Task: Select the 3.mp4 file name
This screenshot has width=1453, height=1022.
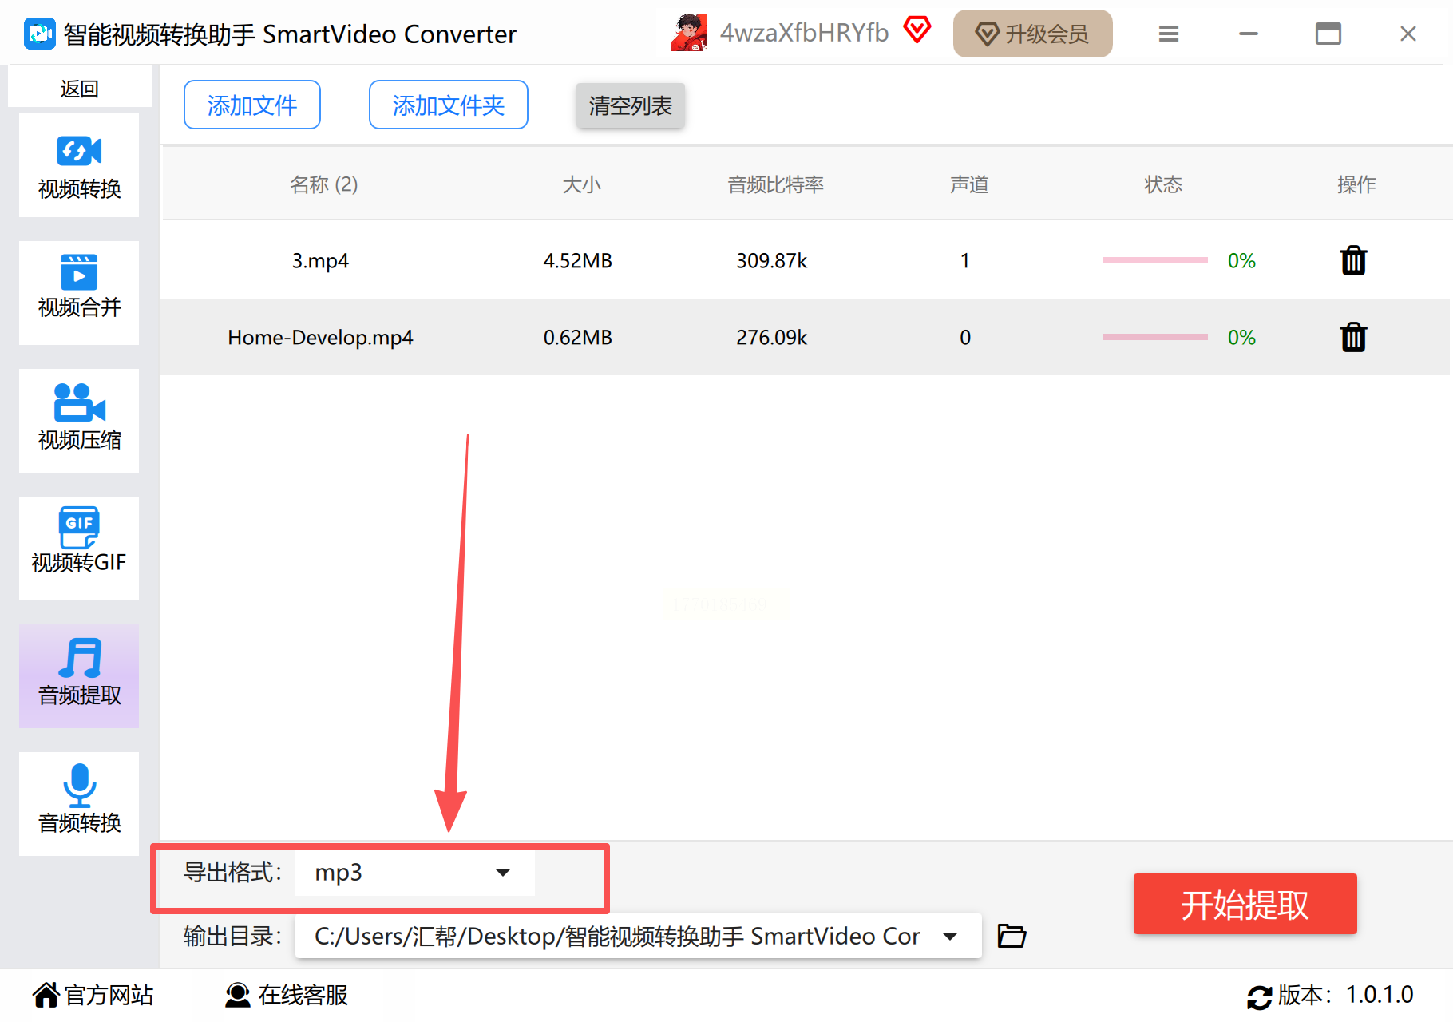Action: [x=320, y=261]
